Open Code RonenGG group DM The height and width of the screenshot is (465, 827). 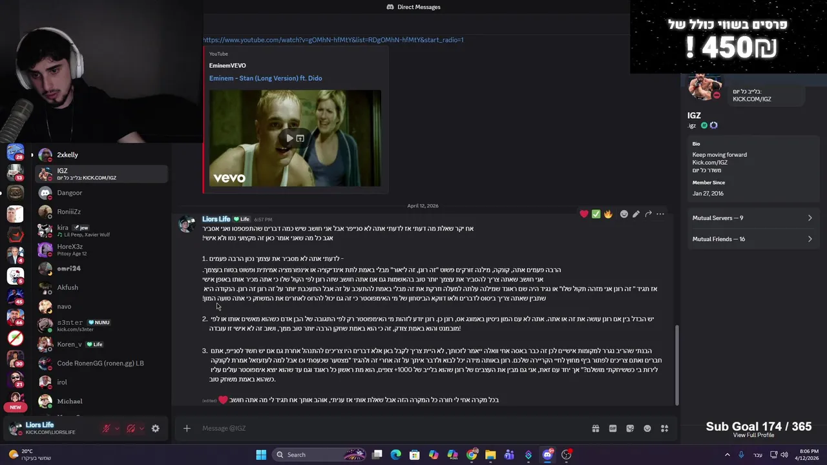point(101,363)
